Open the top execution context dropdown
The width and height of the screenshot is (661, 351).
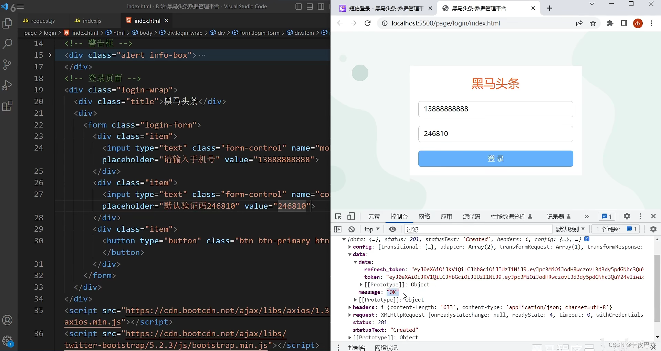click(x=372, y=229)
